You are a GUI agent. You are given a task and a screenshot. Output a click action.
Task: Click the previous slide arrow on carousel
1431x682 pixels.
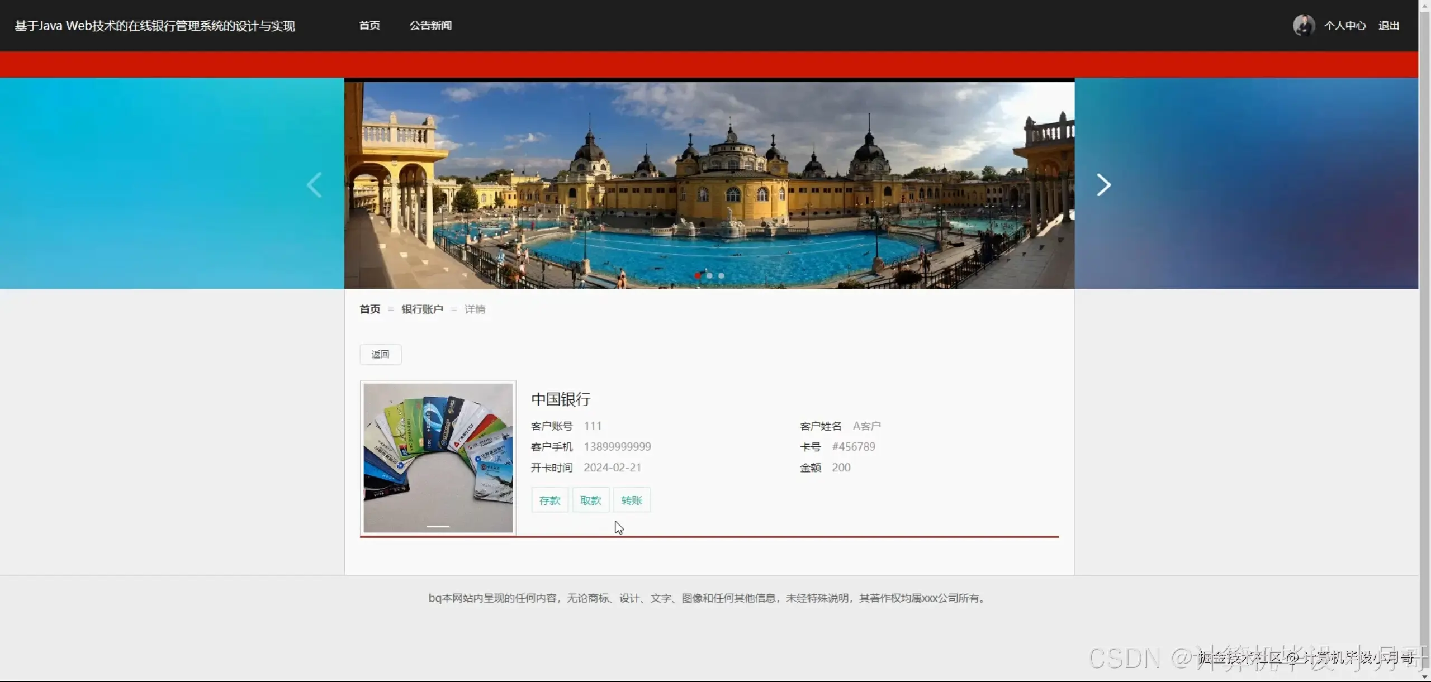315,185
